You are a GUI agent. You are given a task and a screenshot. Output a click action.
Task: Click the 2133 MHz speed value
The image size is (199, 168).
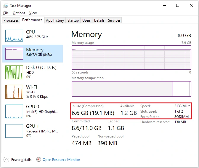[x=182, y=106]
